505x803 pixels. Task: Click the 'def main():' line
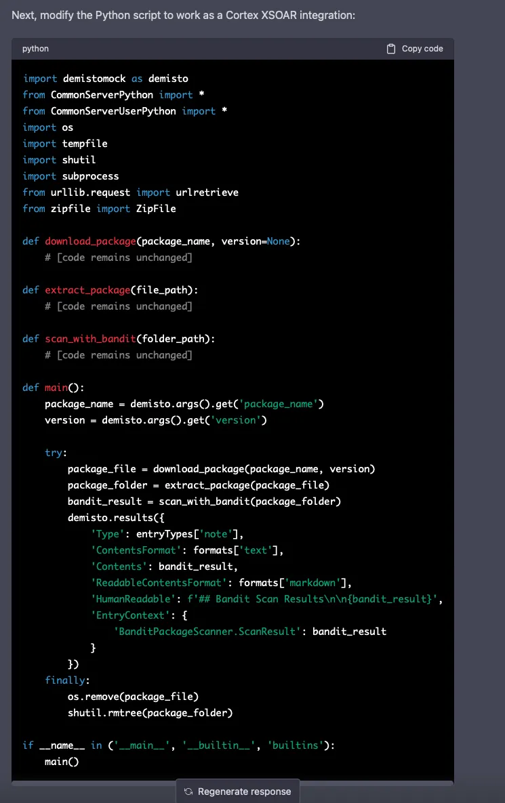coord(54,388)
